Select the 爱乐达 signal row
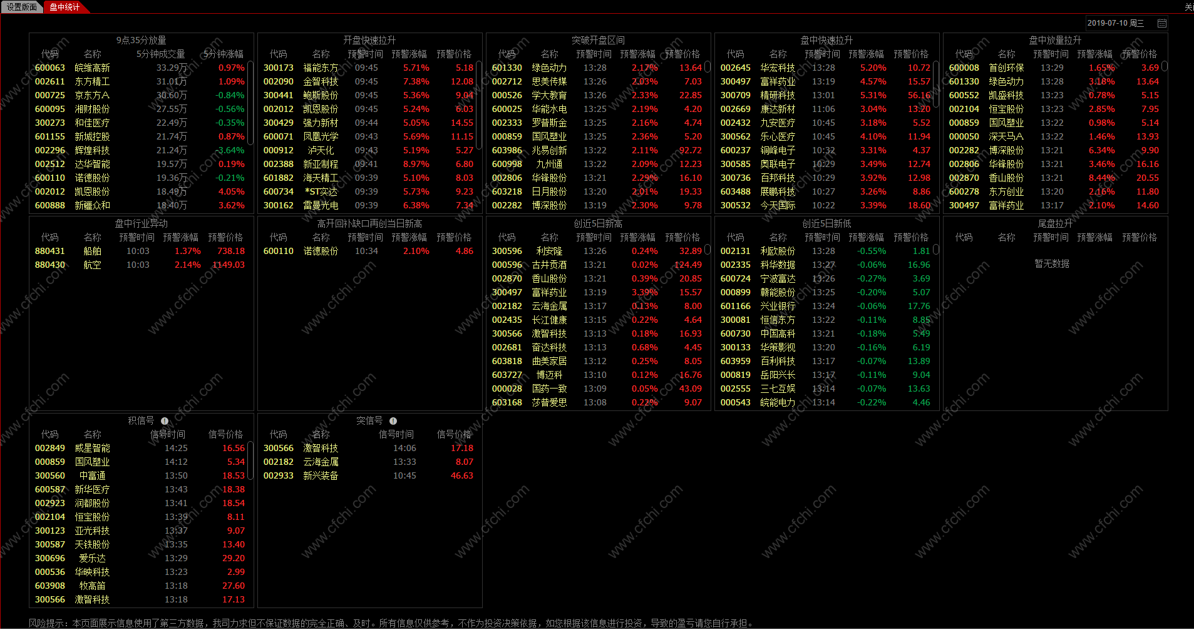The width and height of the screenshot is (1194, 630). [140, 558]
